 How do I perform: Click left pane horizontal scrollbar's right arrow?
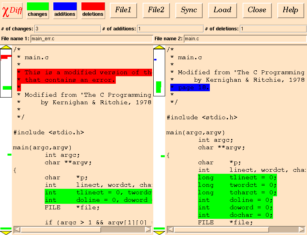pos(148,229)
